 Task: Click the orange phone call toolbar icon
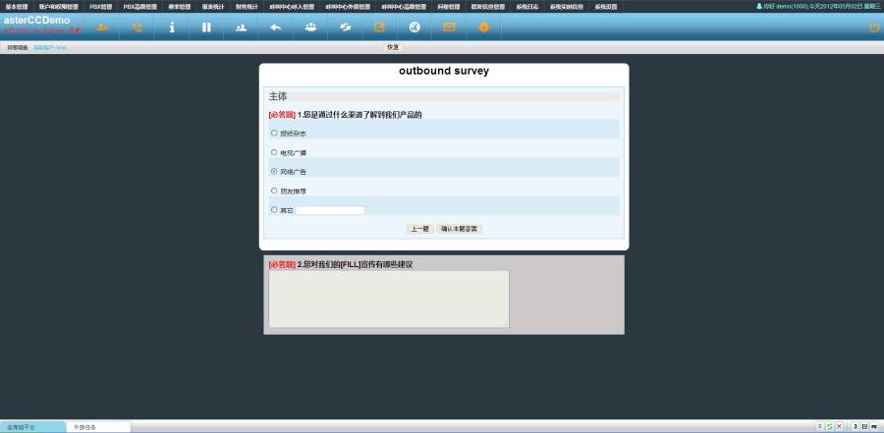click(137, 27)
